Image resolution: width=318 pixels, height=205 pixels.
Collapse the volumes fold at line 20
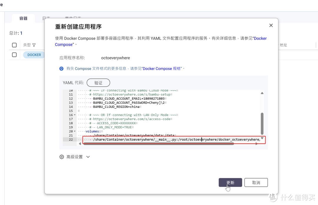75,131
